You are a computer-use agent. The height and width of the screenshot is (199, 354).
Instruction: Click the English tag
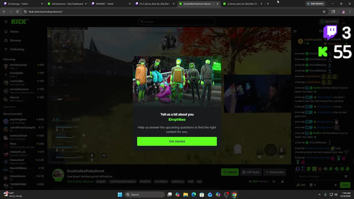tap(101, 182)
